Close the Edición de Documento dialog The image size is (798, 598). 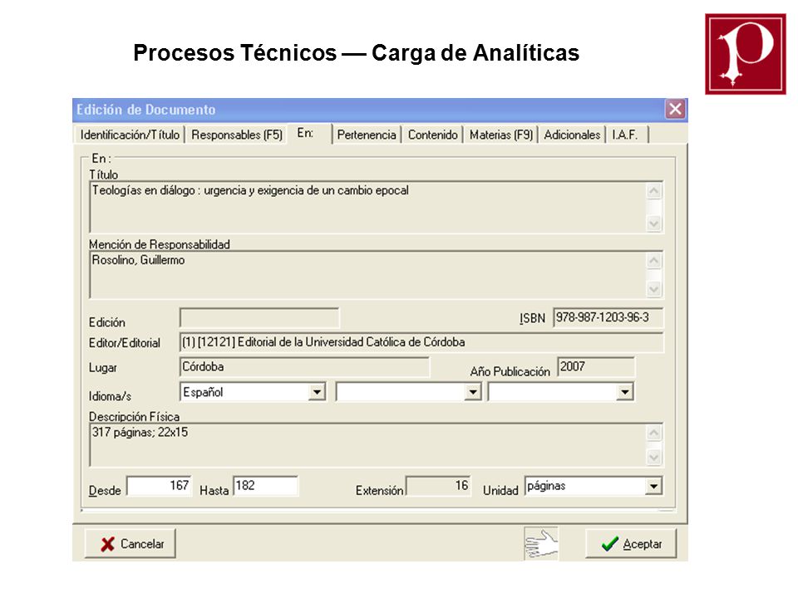[x=675, y=109]
